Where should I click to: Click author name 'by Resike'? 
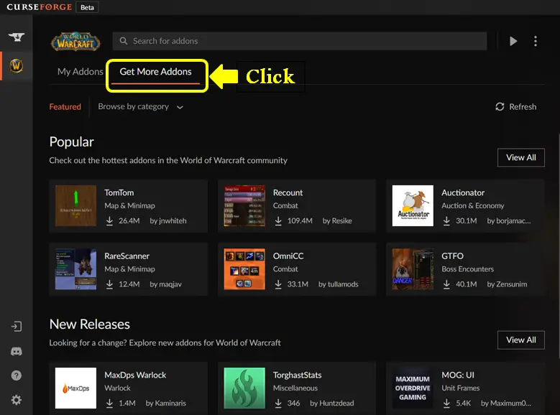point(337,221)
